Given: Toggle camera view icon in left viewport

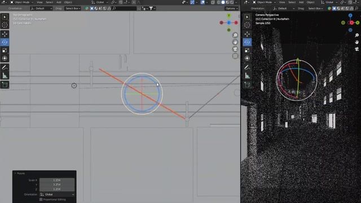Looking at the screenshot, I should pyautogui.click(x=235, y=49).
